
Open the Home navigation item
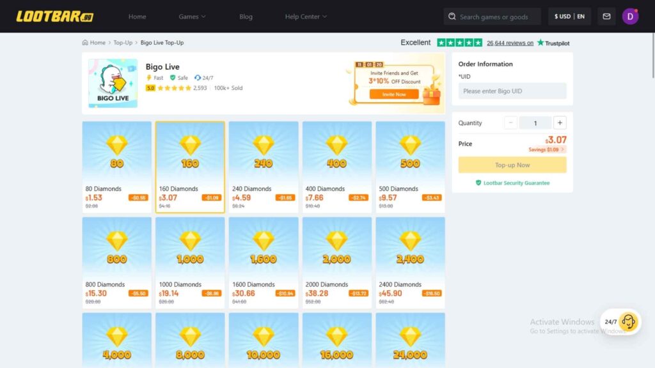137,17
